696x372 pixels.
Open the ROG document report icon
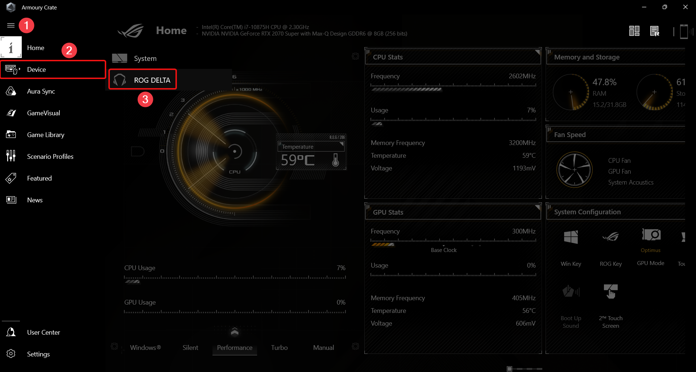(x=655, y=31)
